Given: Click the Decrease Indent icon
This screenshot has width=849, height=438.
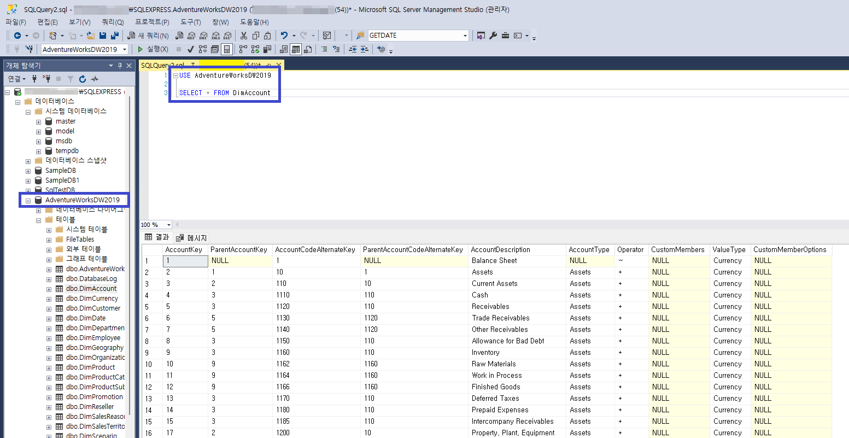Looking at the screenshot, I should (353, 49).
